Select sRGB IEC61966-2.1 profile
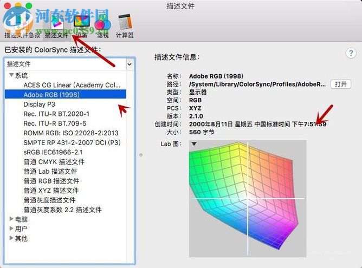 coord(66,152)
